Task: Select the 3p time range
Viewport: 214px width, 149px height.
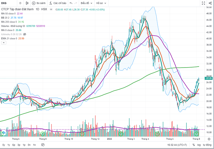Action: click(19, 145)
